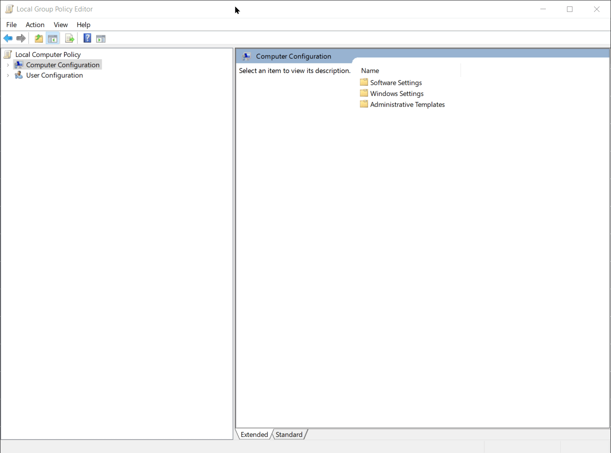Expand the User Configuration tree chevron

pos(7,75)
